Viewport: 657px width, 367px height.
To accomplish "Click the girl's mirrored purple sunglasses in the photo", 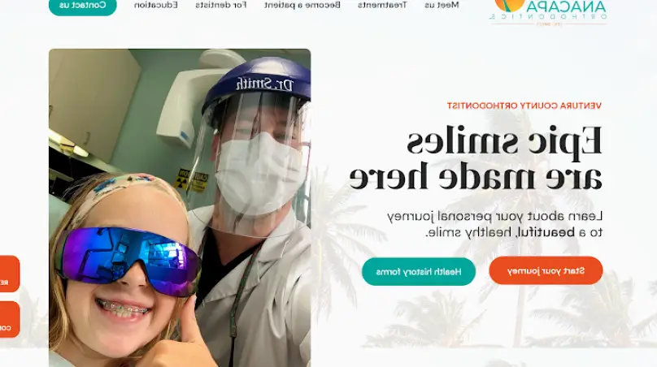I will coord(128,261).
